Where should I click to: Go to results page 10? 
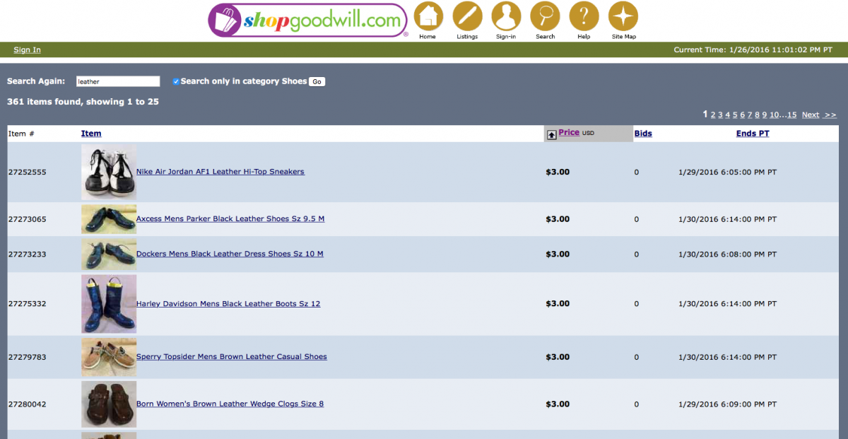(775, 115)
